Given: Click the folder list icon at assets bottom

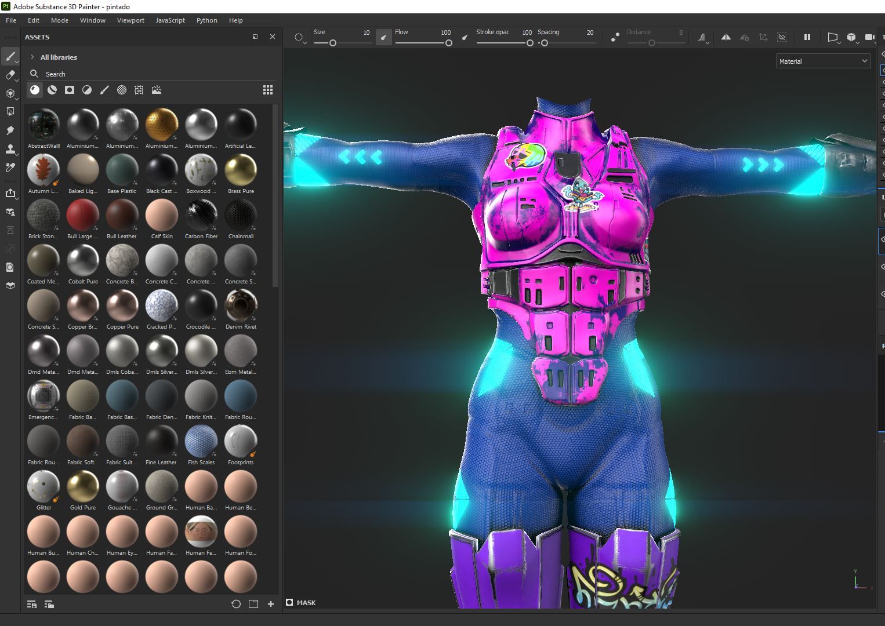Looking at the screenshot, I should pyautogui.click(x=49, y=604).
